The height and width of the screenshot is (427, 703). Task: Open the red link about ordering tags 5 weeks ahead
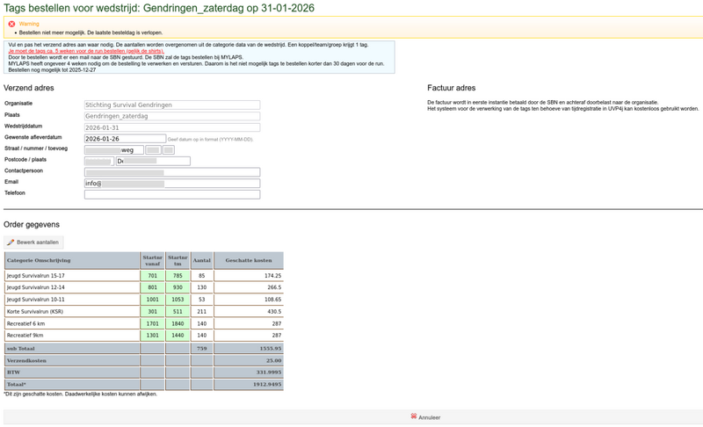(86, 51)
